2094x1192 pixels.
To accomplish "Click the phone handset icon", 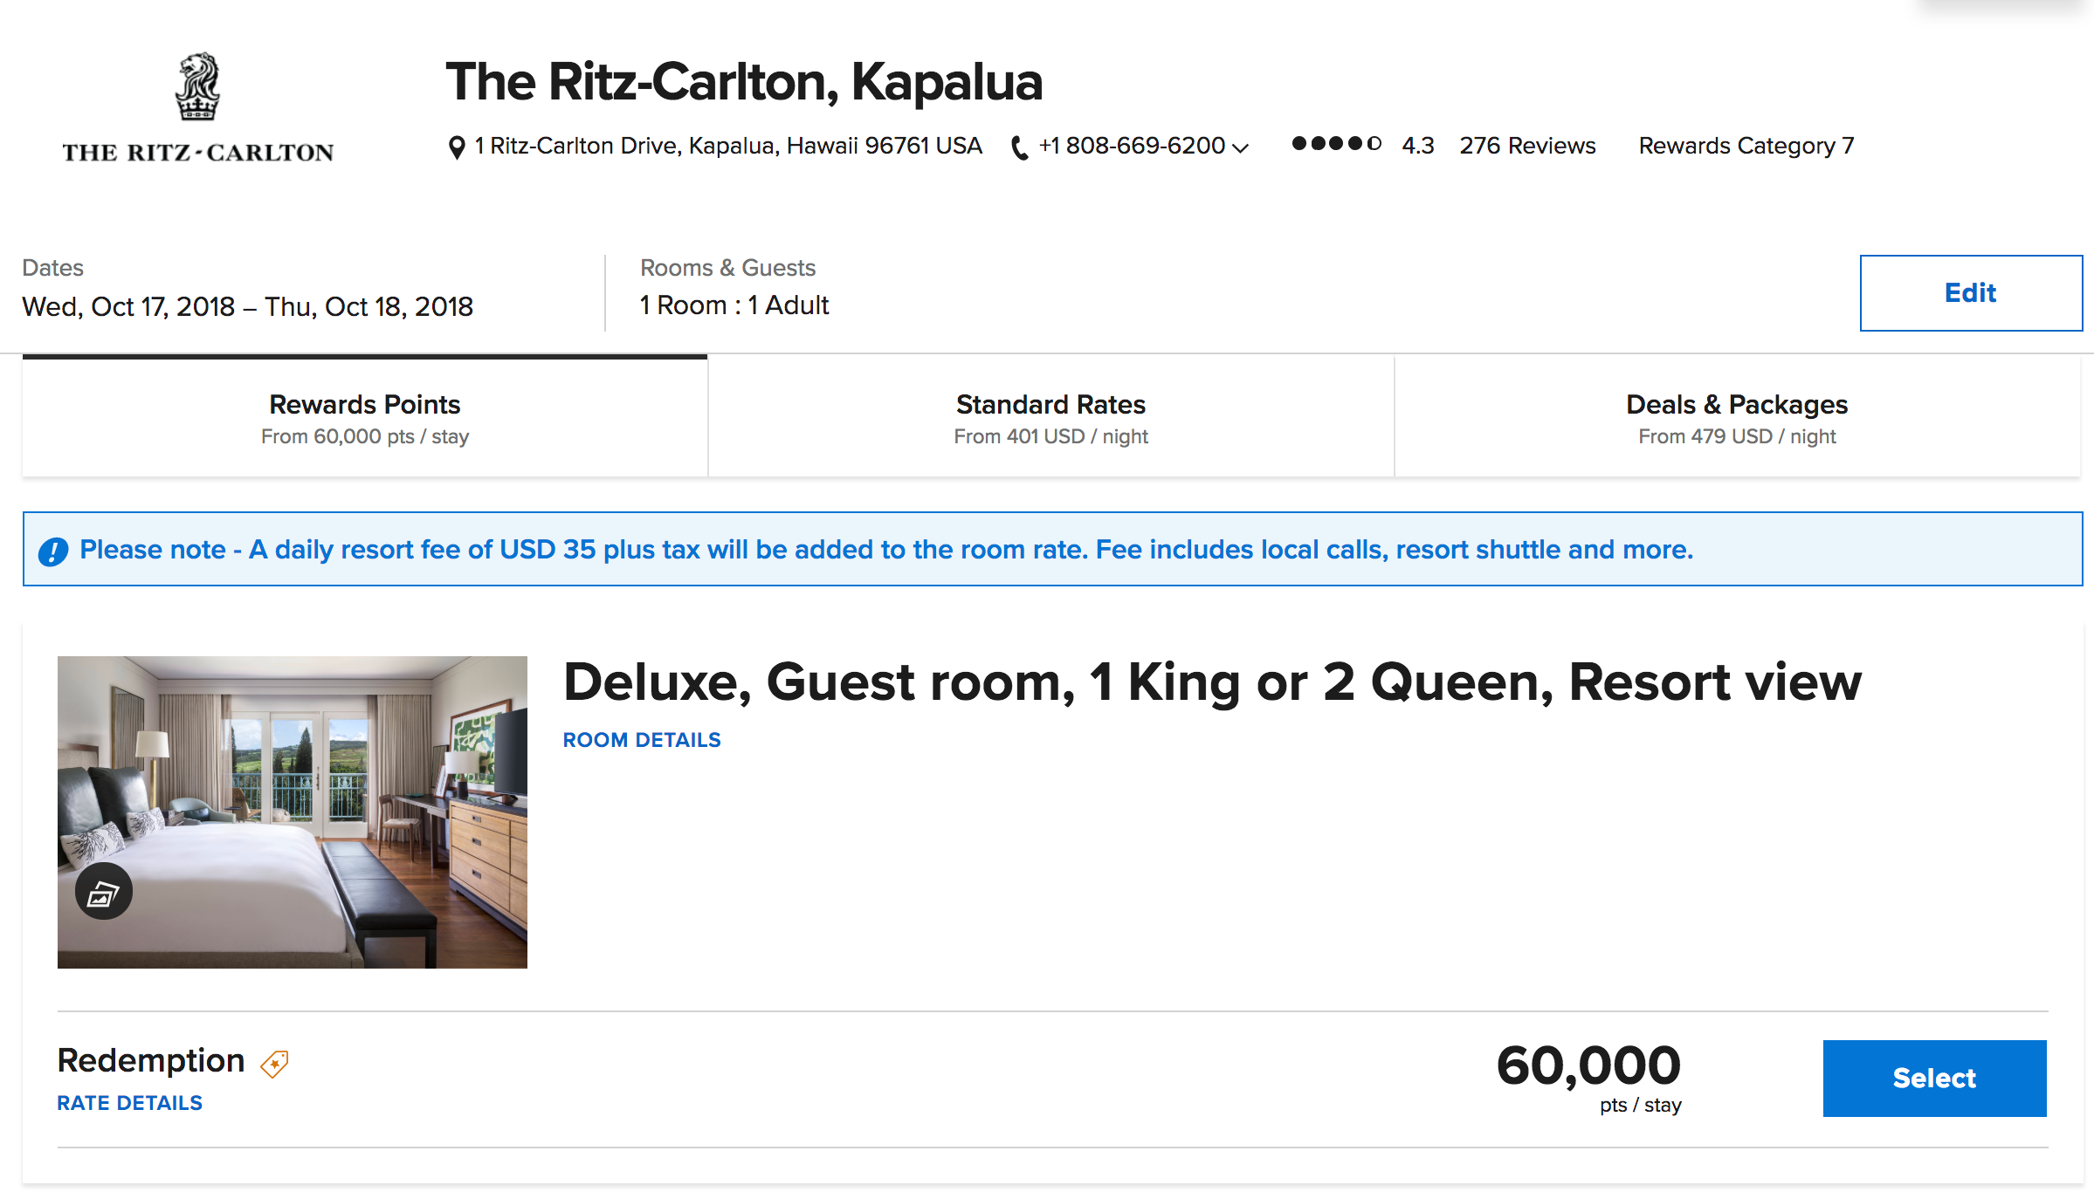I will (1018, 147).
